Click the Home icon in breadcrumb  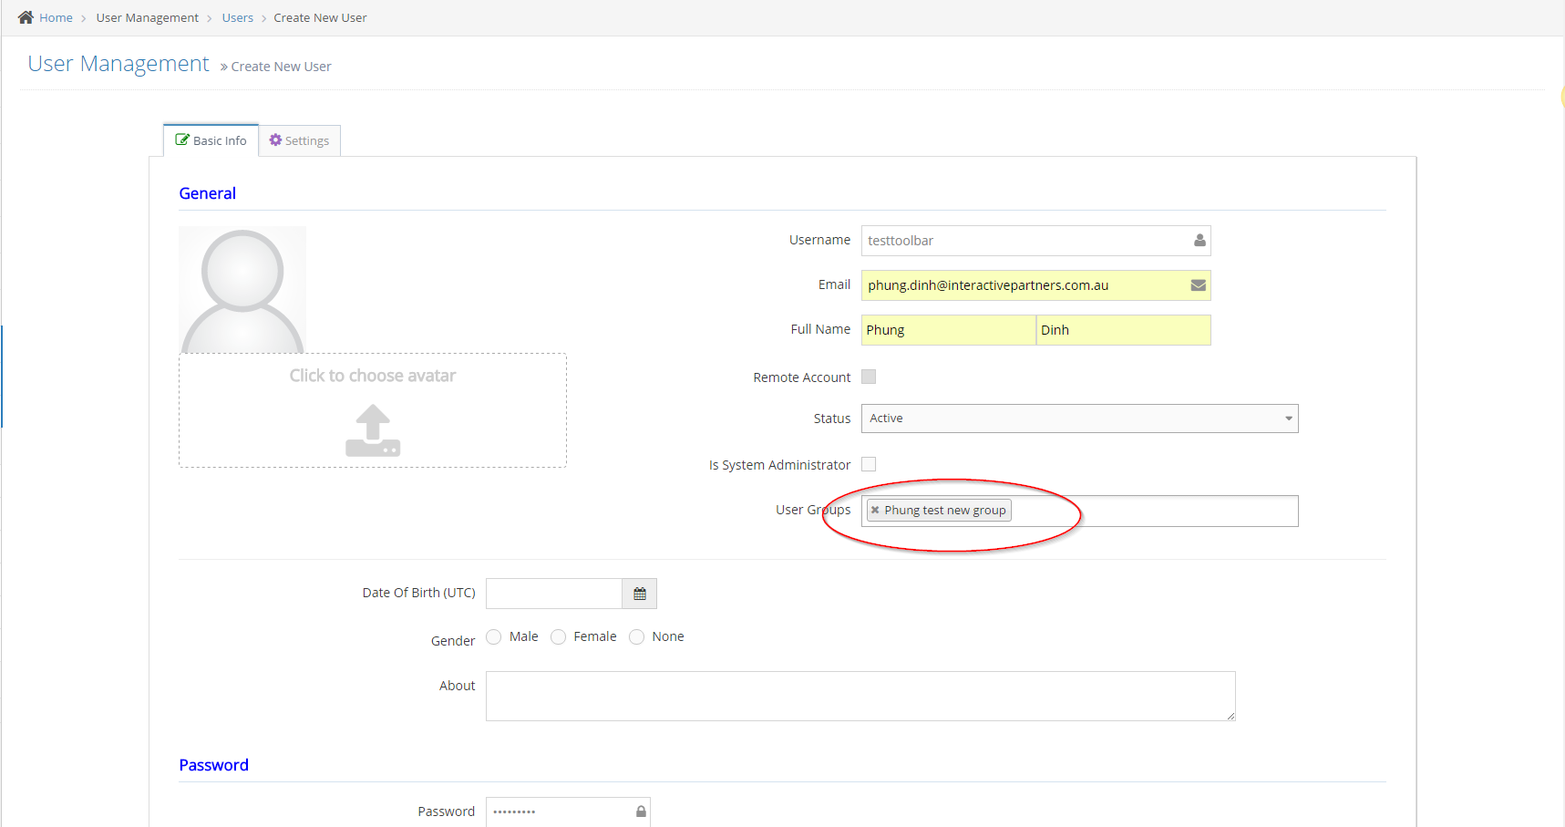tap(26, 17)
